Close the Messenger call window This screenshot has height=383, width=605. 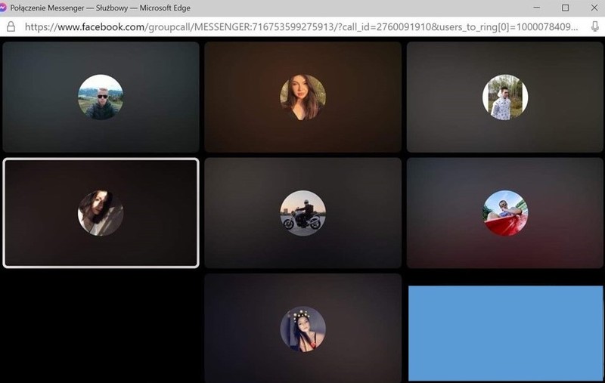(x=594, y=8)
